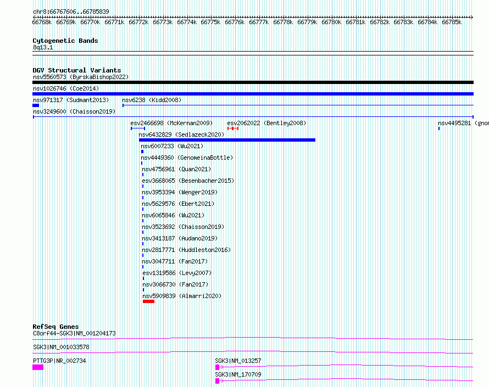Click the RefSeq Genes track title
This screenshot has width=489, height=387.
(55, 327)
